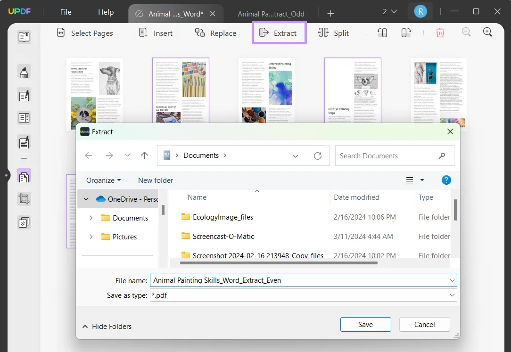Click Documents in the address path

[201, 156]
